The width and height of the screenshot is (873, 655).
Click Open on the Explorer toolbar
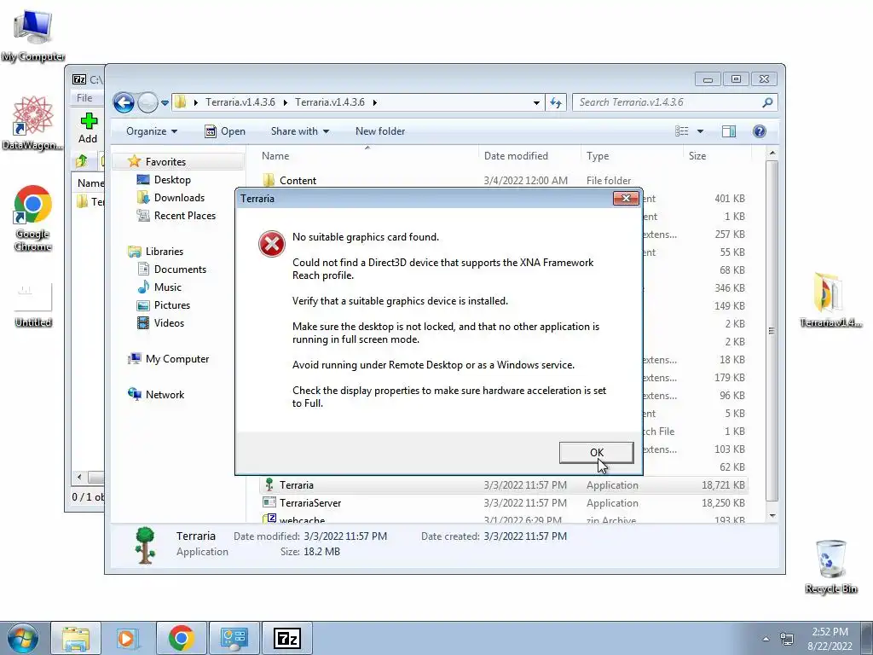(x=225, y=131)
